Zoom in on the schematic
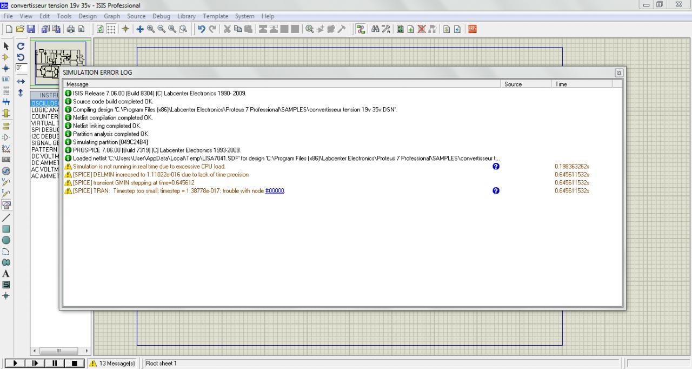 151,29
